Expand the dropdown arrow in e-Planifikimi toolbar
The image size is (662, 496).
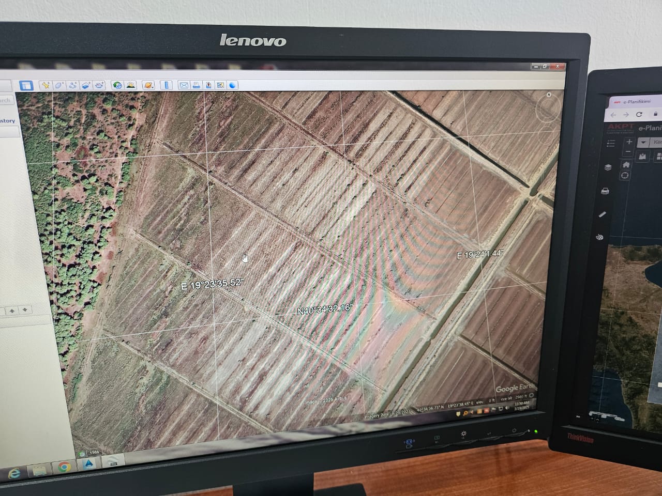tap(643, 142)
